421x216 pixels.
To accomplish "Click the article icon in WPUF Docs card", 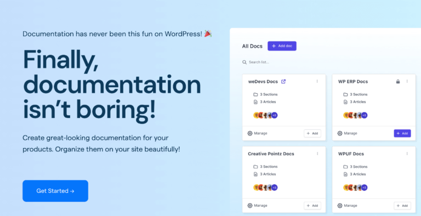I will 345,174.
